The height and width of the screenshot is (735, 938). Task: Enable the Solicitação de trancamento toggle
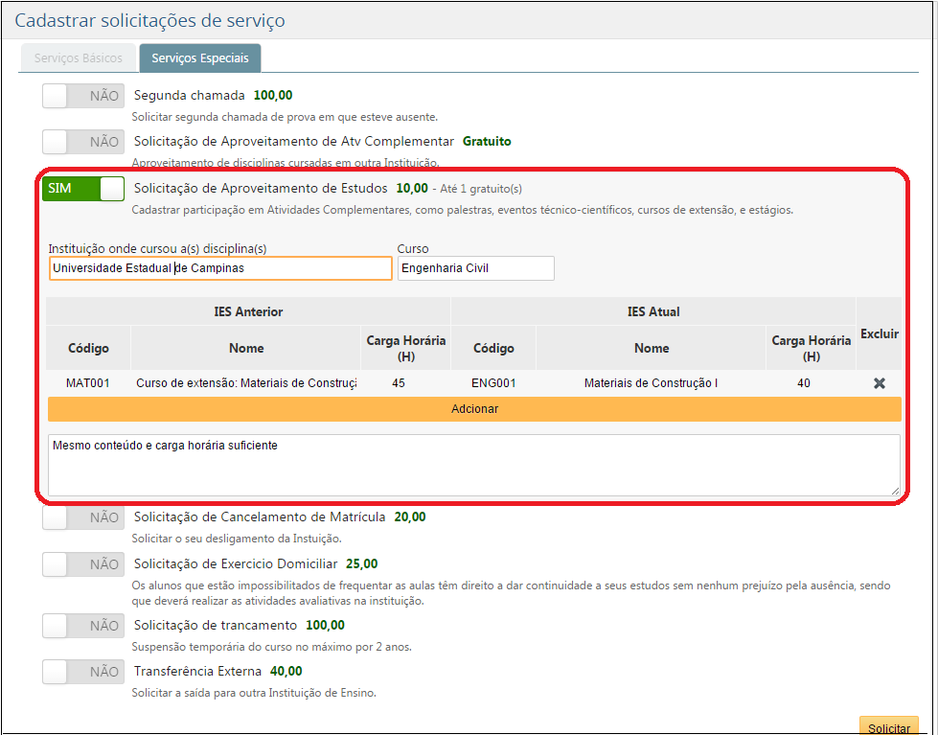pyautogui.click(x=81, y=625)
